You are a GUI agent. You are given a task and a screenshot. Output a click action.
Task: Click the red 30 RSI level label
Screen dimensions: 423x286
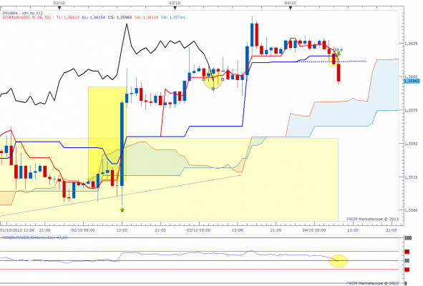pos(407,270)
